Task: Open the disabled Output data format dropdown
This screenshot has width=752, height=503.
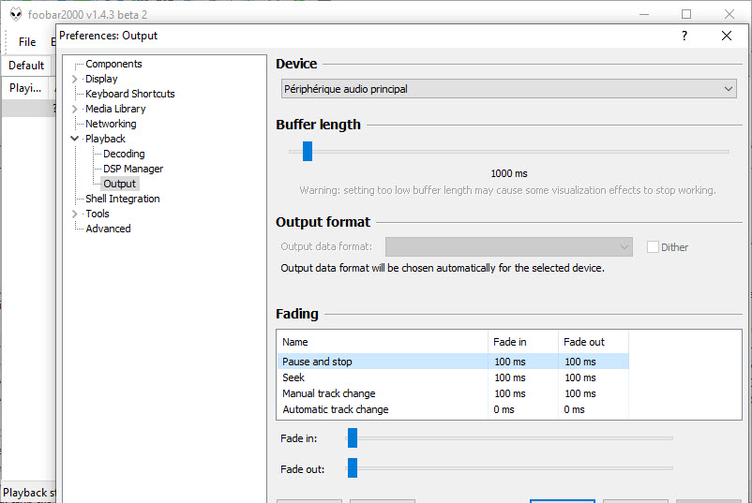Action: pyautogui.click(x=509, y=246)
